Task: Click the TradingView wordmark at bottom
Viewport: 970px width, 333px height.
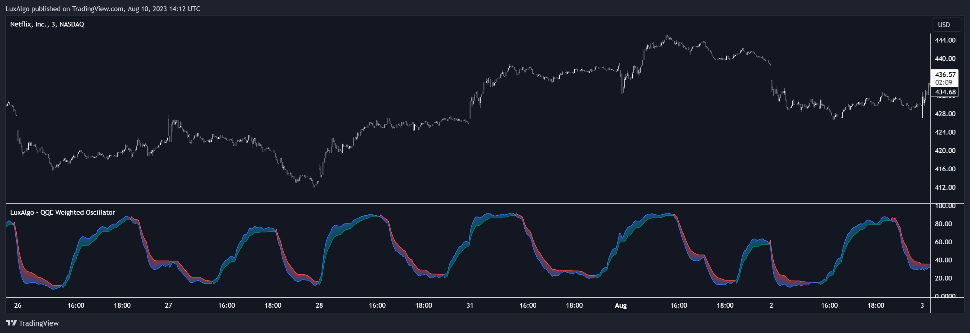Action: [x=39, y=323]
